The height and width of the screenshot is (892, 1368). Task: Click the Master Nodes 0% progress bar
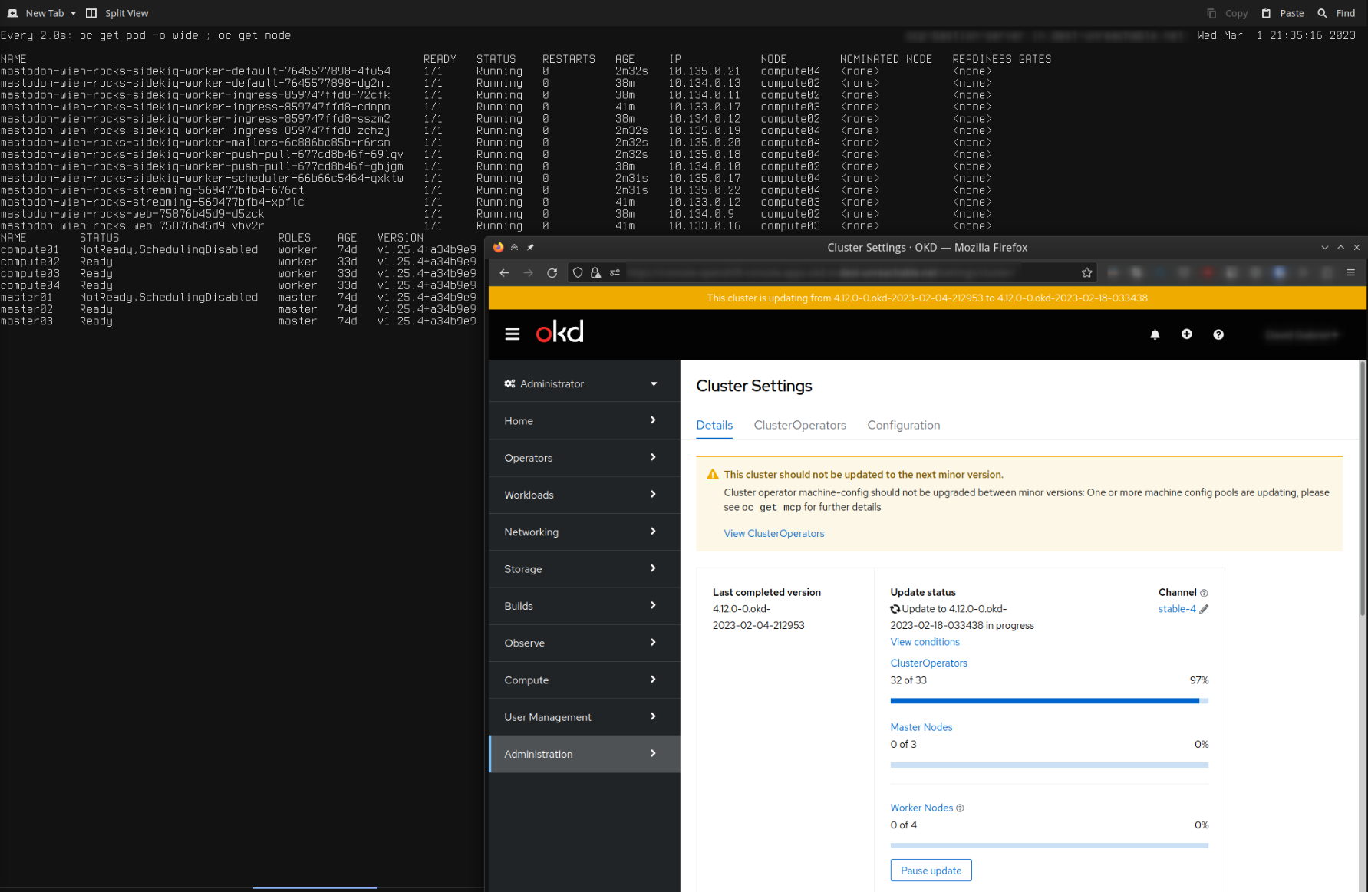tap(1049, 765)
